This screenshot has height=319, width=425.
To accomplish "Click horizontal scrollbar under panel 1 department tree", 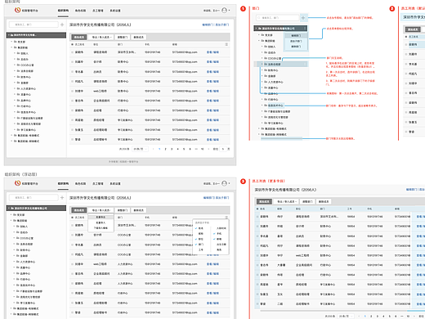I will 282,138.
